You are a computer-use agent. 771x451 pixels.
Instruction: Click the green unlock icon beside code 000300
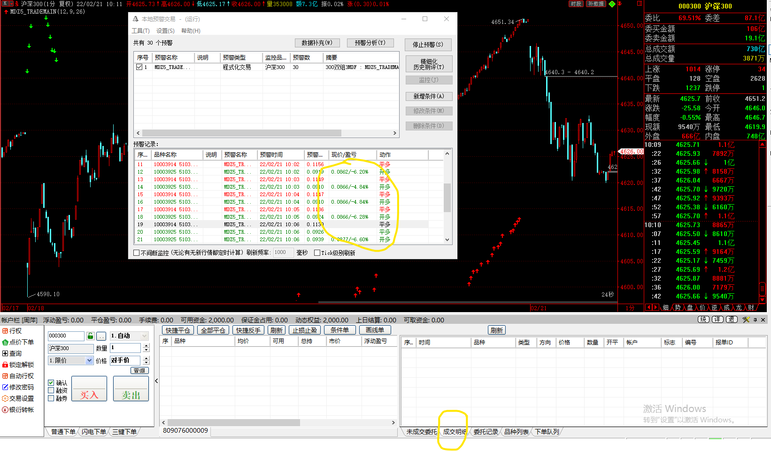coord(91,336)
